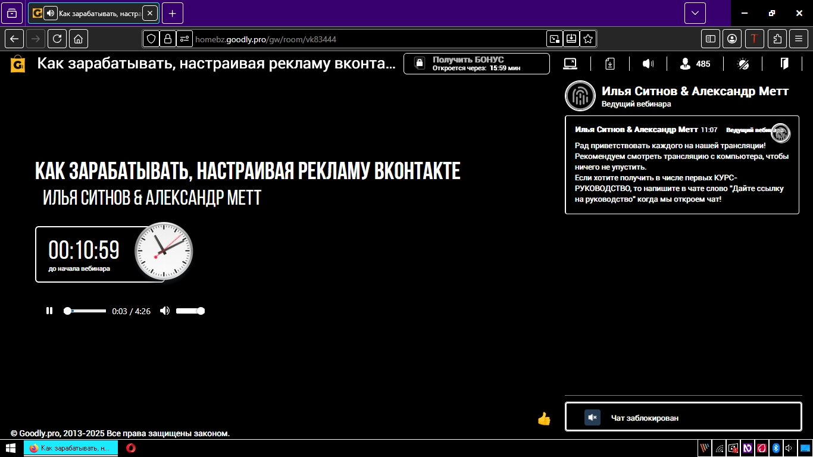This screenshot has height=457, width=813.
Task: Open the Firefox hamburger application menu
Action: tap(799, 39)
